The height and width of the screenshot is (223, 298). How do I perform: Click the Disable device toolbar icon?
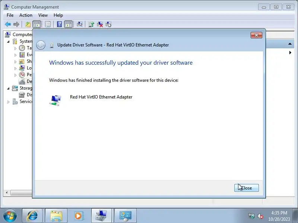[108, 24]
